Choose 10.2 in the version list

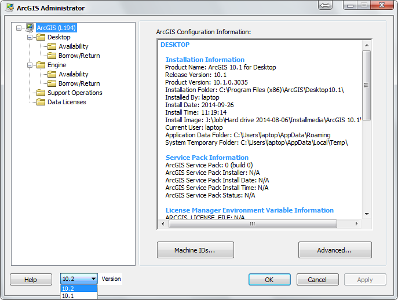coord(68,288)
